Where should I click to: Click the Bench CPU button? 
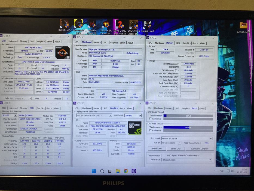pos(157,149)
